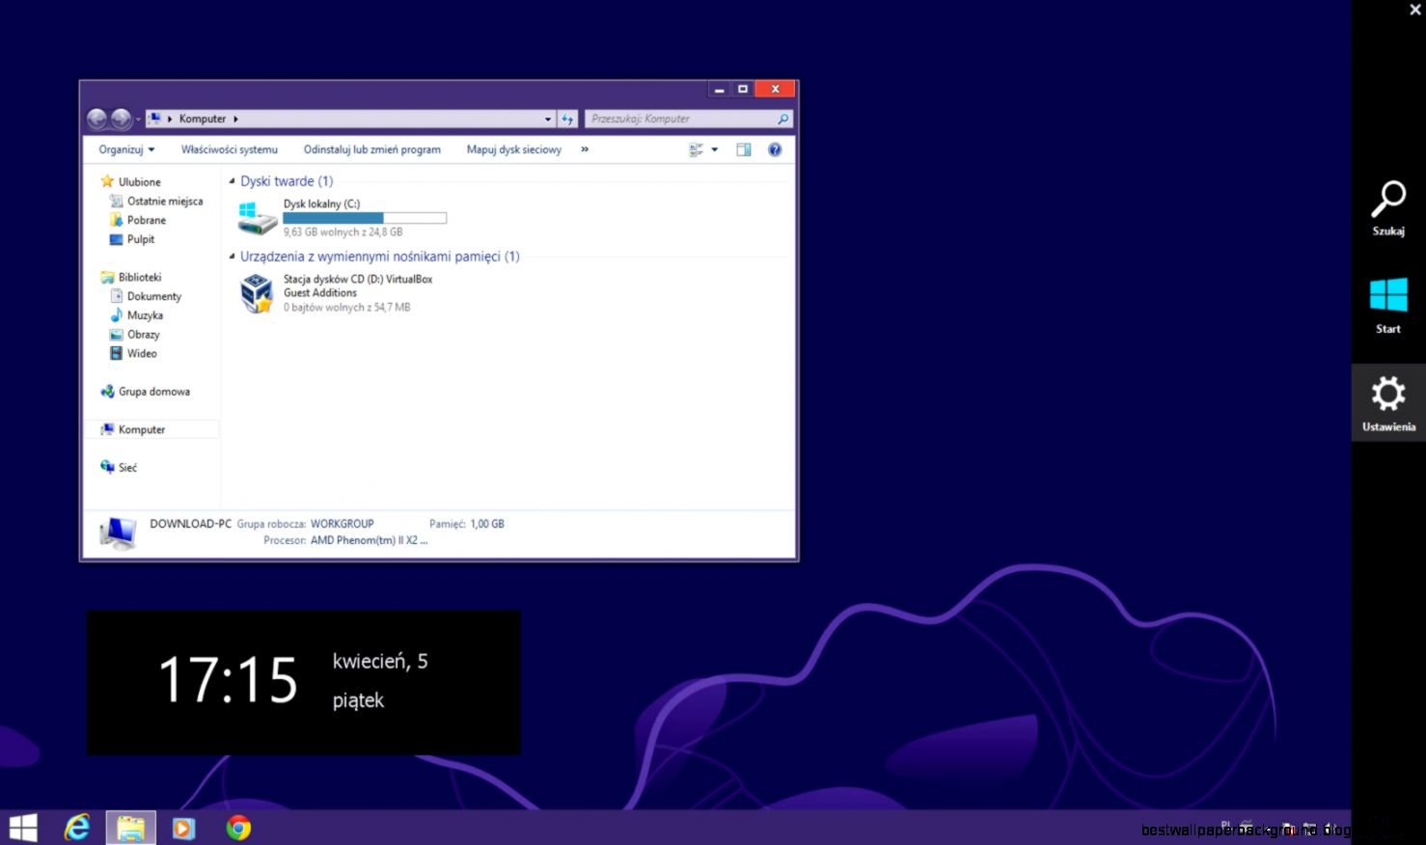This screenshot has height=845, width=1426.
Task: Click the search magnifier icon in Explorer
Action: [782, 119]
